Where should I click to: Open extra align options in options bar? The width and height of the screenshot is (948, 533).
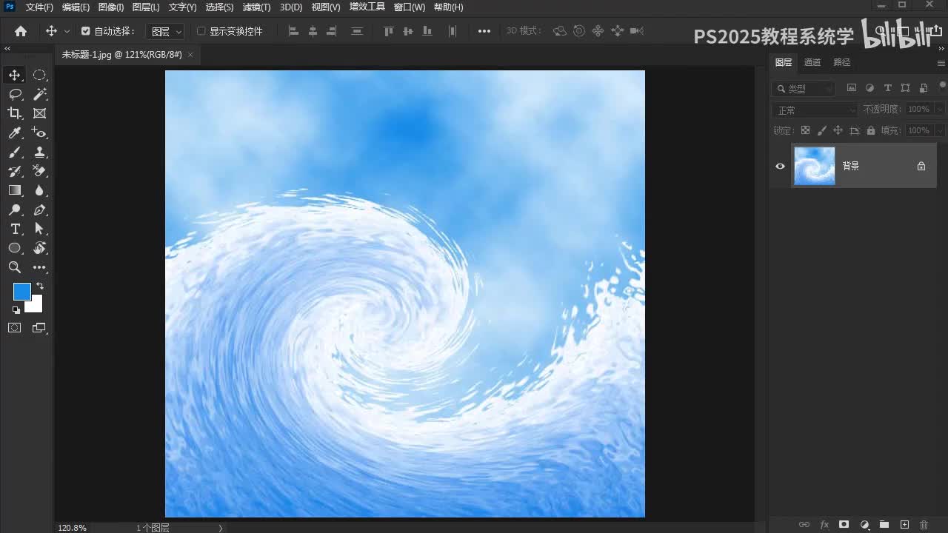coord(484,31)
